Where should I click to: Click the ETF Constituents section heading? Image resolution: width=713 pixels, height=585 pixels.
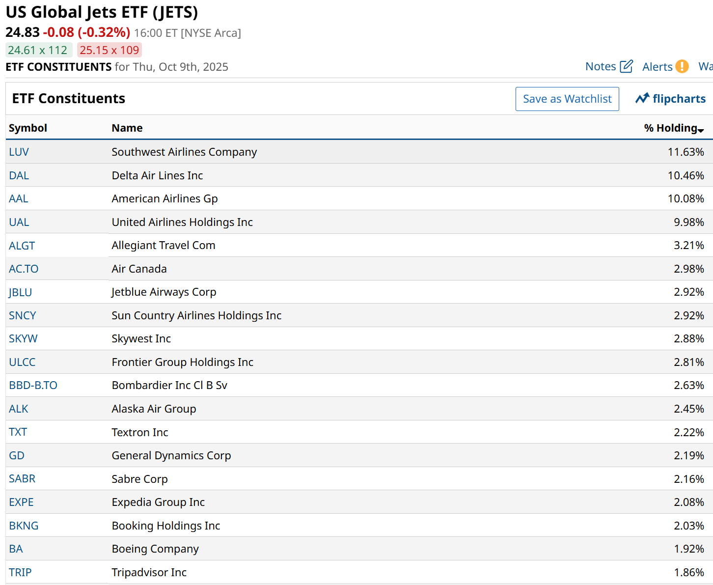point(69,99)
